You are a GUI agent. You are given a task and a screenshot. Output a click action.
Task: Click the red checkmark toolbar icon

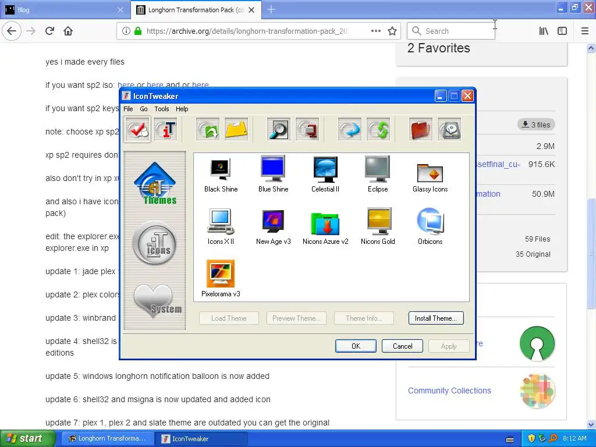[137, 130]
